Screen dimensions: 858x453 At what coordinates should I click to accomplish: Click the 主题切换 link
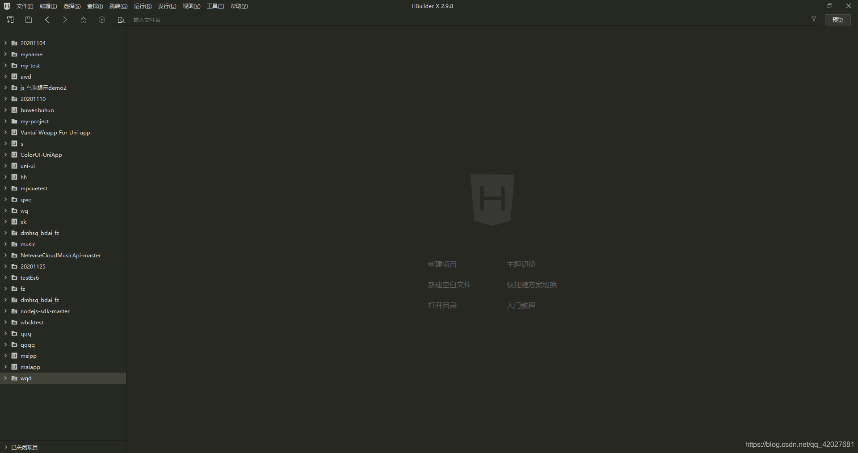(521, 264)
